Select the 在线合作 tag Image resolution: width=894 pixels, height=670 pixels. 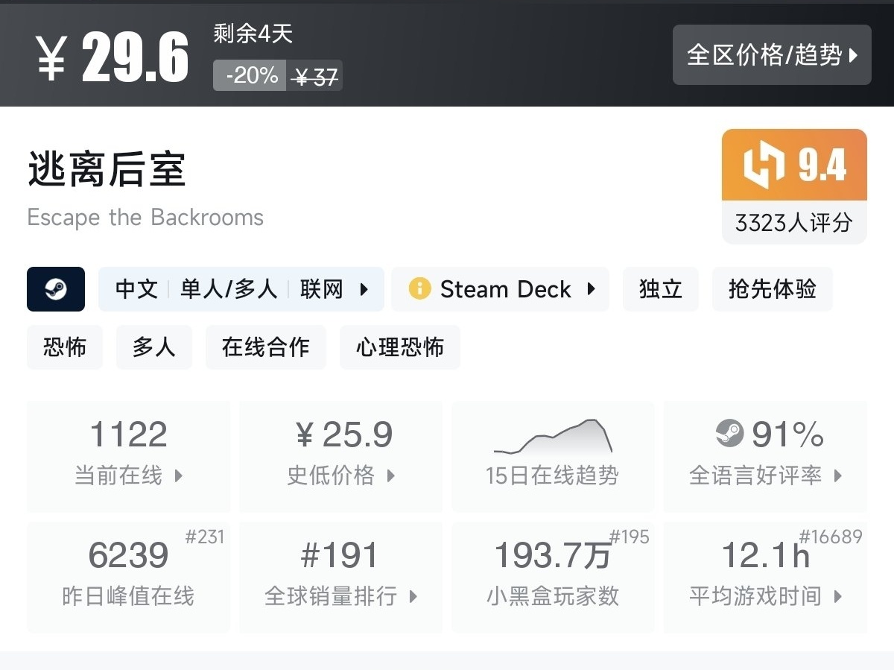click(x=266, y=347)
